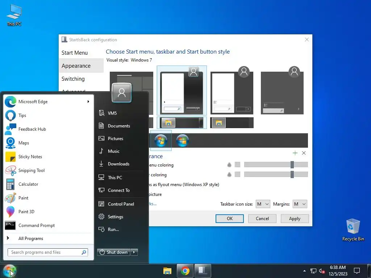Select the Windows flag orb Start button style
The image size is (371, 278).
pyautogui.click(x=183, y=140)
